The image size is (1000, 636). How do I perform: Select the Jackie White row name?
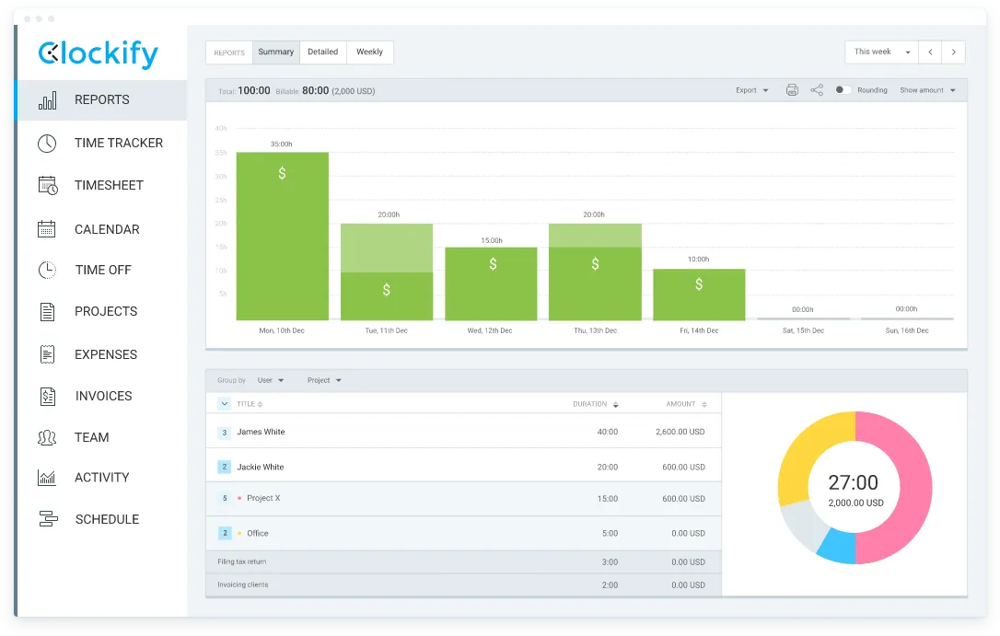(261, 468)
